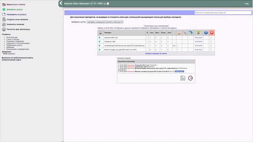Open the Выберите группу dropdown

click(105, 22)
